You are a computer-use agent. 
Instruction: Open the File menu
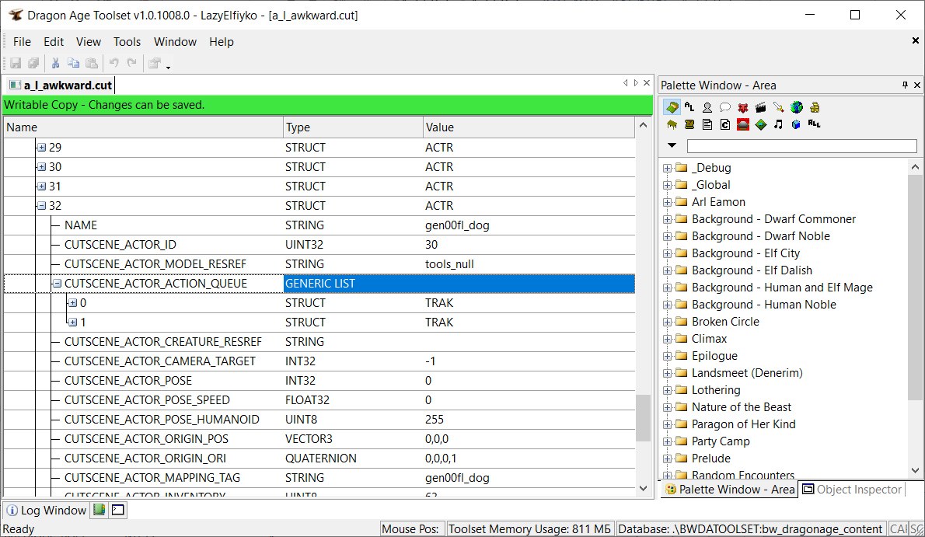coord(22,42)
